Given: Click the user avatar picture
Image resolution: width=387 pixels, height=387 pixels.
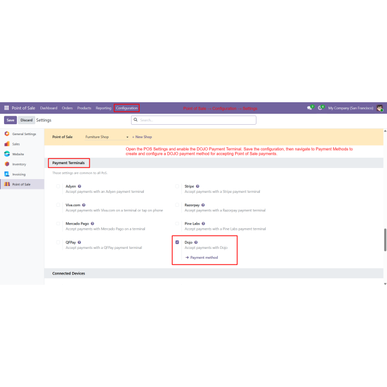Looking at the screenshot, I should 380,108.
